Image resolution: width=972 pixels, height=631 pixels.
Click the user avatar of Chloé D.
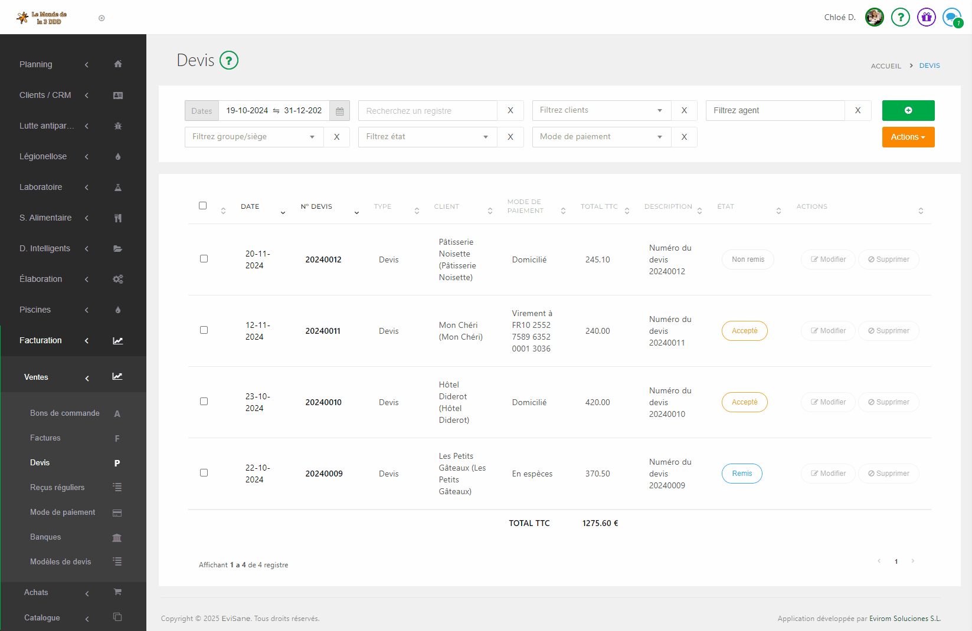875,17
